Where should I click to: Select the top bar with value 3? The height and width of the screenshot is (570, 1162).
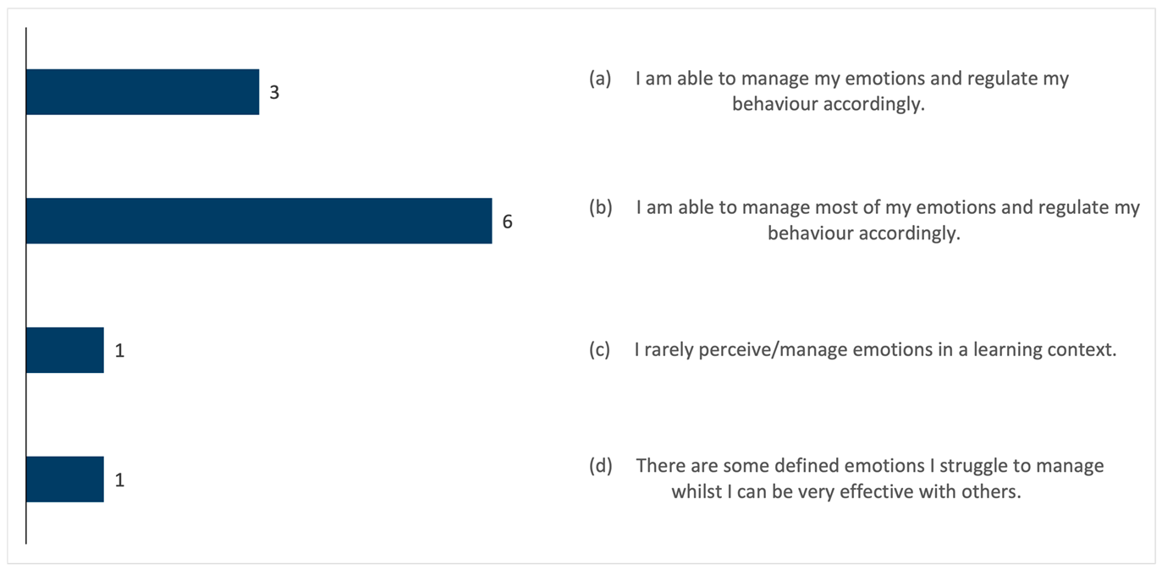[x=142, y=91]
